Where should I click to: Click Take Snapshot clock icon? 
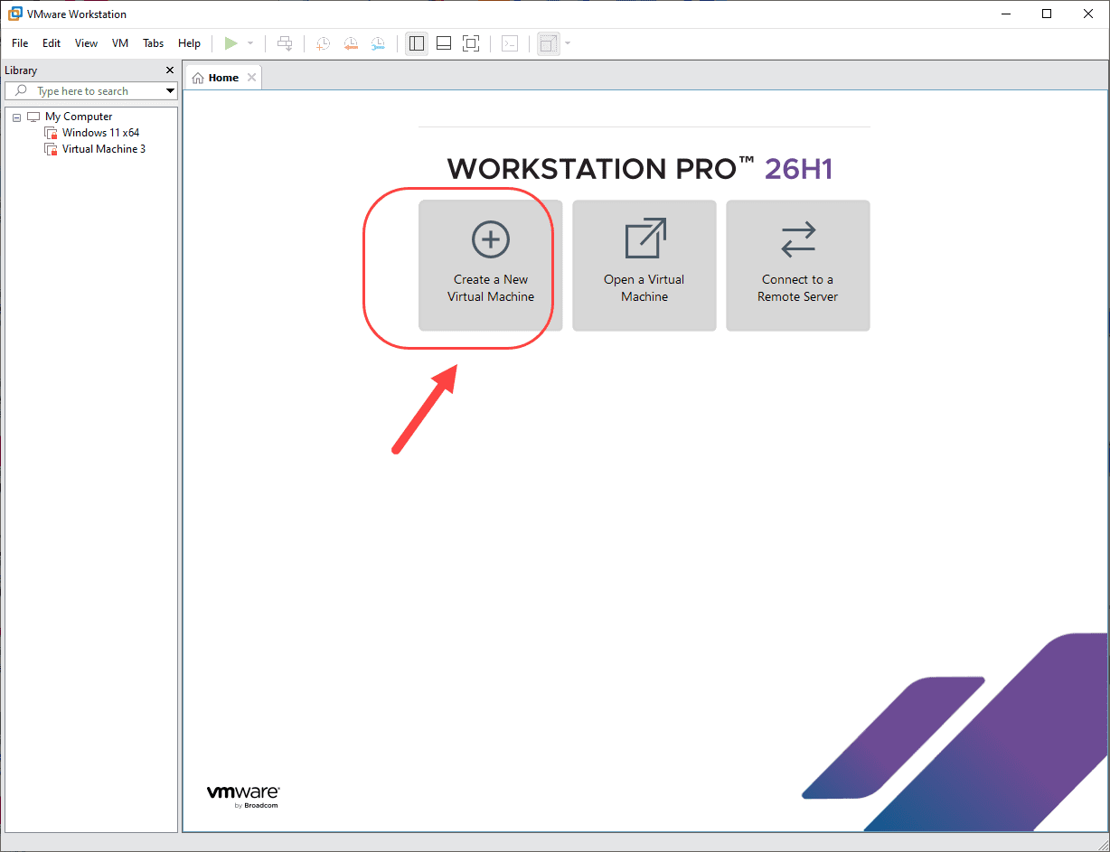323,43
